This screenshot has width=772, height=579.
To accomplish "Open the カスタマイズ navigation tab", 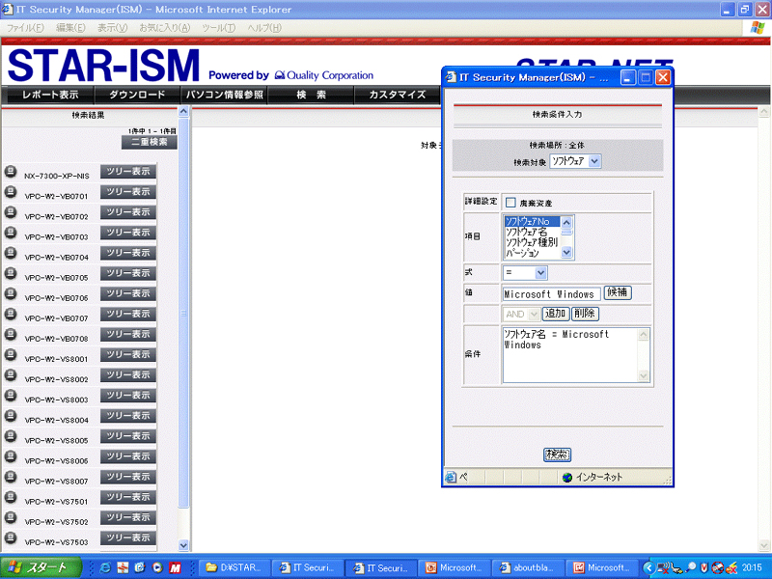I will [x=398, y=95].
